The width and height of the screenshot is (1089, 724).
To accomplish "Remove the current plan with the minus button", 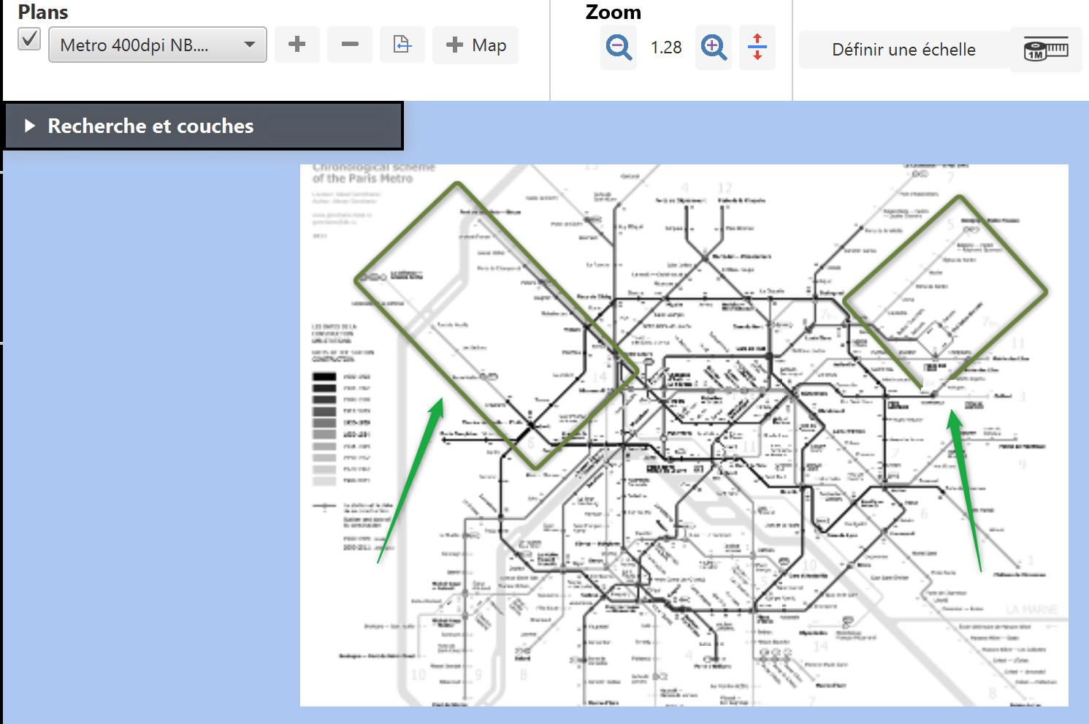I will coord(350,45).
